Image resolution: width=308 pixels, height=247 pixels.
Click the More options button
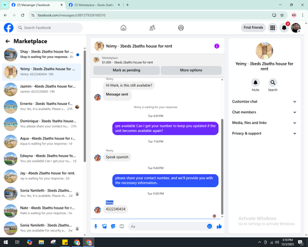[191, 70]
